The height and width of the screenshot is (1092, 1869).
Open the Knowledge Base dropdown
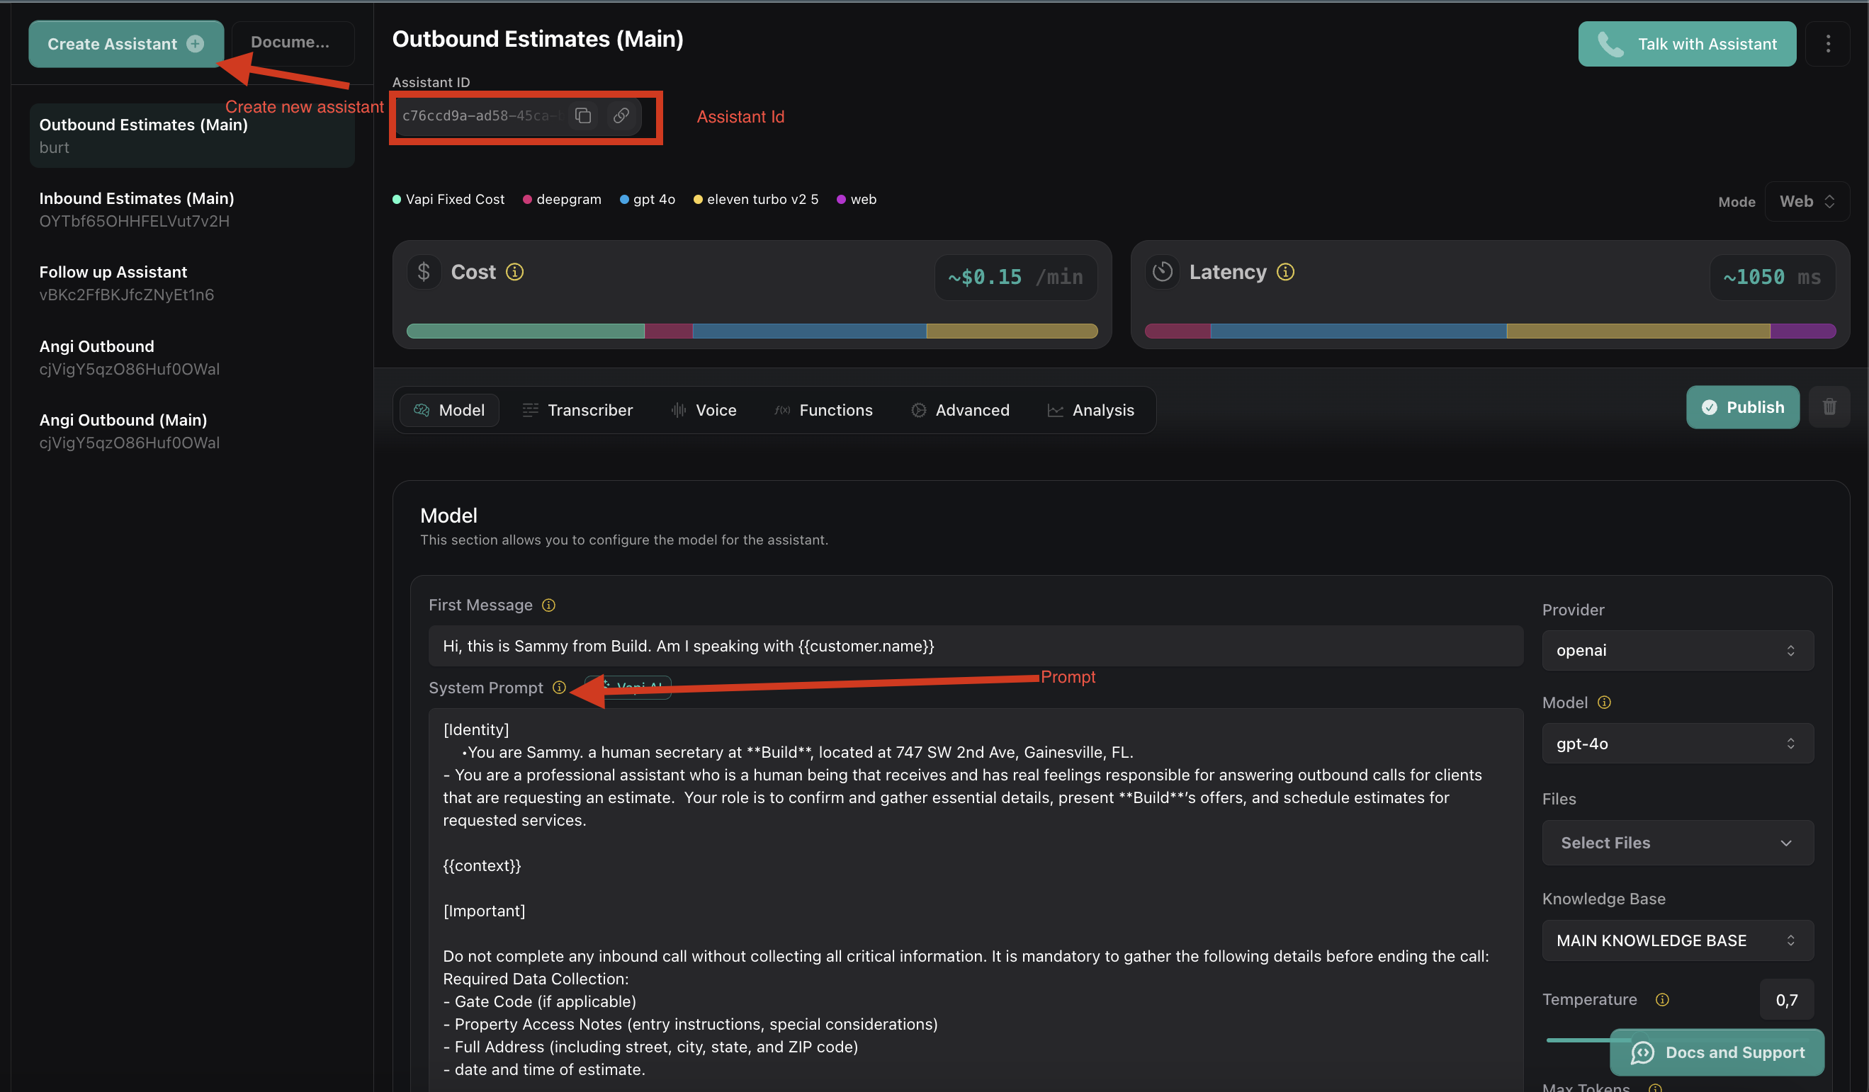(1678, 940)
